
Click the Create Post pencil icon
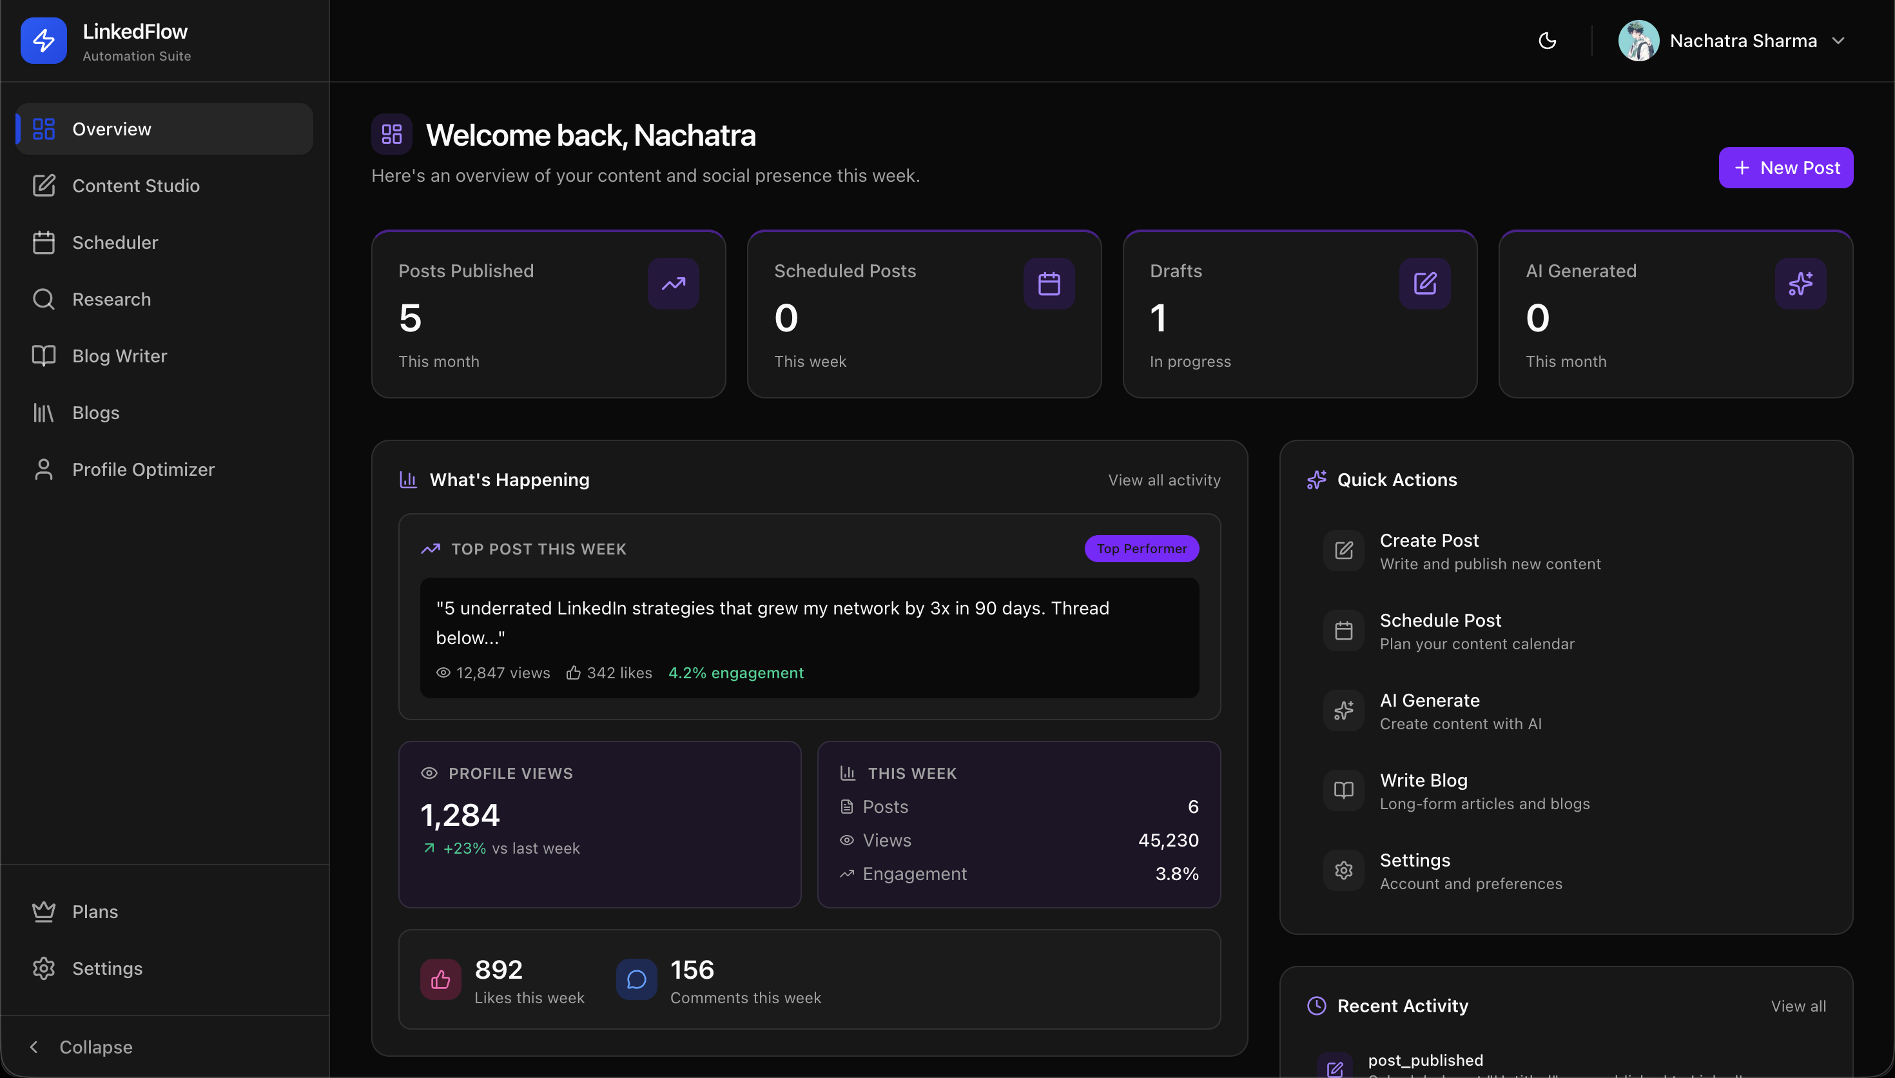point(1343,551)
